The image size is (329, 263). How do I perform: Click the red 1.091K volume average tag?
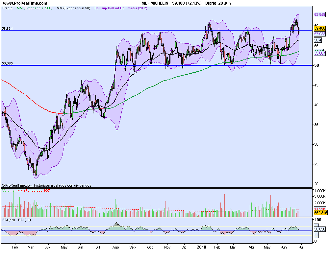coord(320,209)
